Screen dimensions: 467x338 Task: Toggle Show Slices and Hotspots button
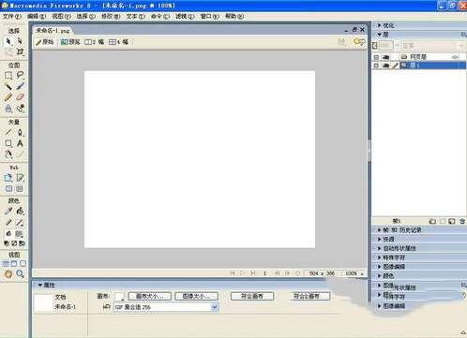pyautogui.click(x=20, y=188)
